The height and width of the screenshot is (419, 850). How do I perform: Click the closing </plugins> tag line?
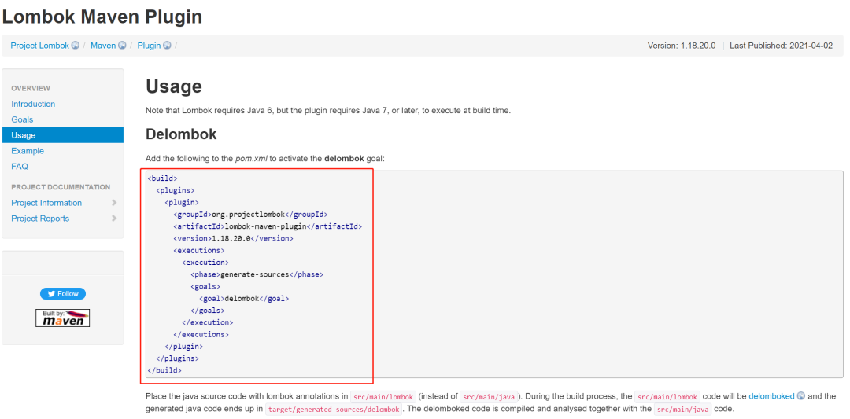tap(177, 358)
